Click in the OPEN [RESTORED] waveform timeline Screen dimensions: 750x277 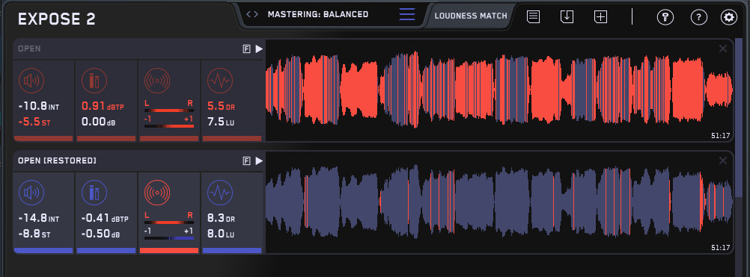499,202
